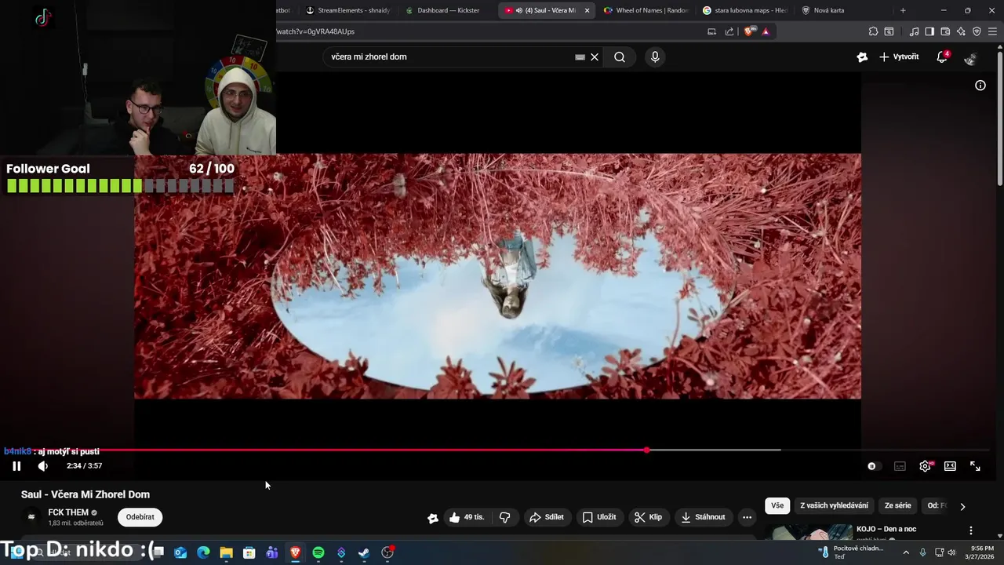Clear the search text with the X
Viewport: 1004px width, 565px height.
pyautogui.click(x=595, y=56)
